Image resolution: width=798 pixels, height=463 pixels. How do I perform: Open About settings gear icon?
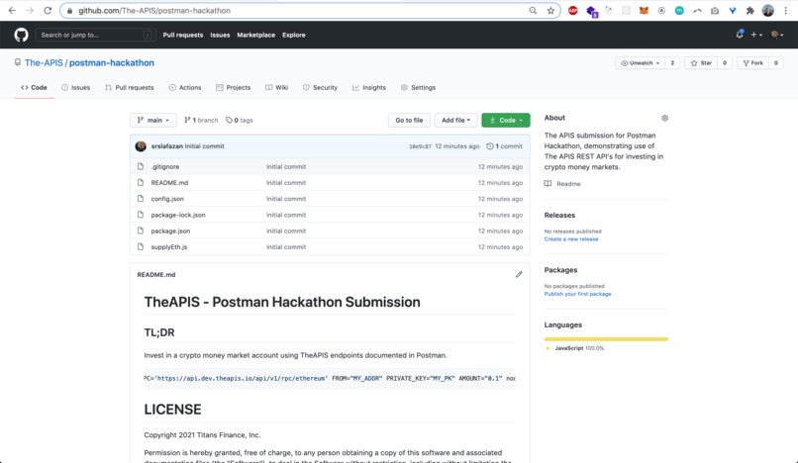[x=664, y=118]
